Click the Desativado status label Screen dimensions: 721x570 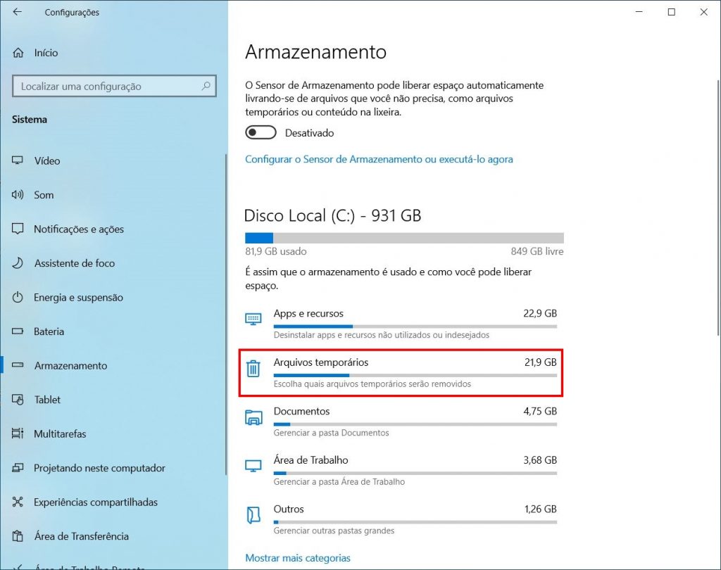310,133
